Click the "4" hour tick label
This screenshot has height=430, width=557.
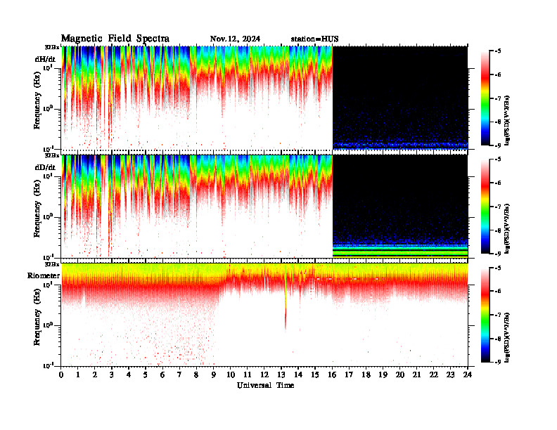click(x=129, y=375)
